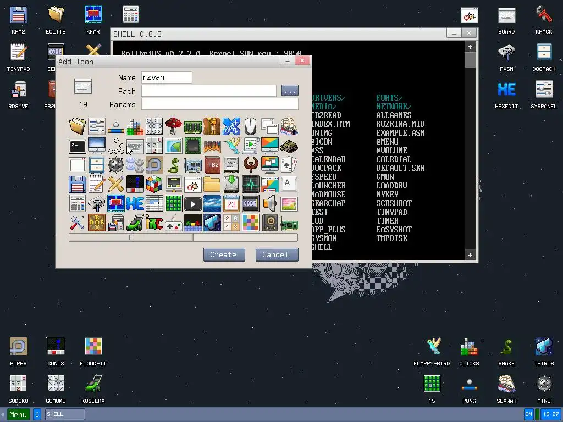Pick the gamepad controller icon in the grid
Viewport: 563px width, 422px height.
point(173,223)
